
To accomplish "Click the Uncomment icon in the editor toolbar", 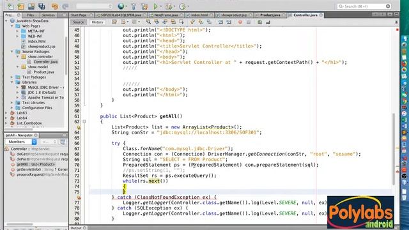I will pyautogui.click(x=268, y=22).
